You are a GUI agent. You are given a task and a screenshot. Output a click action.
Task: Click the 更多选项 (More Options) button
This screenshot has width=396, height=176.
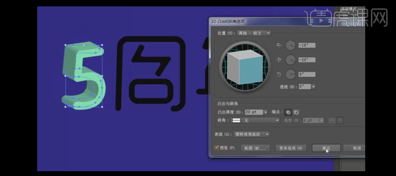tap(291, 148)
